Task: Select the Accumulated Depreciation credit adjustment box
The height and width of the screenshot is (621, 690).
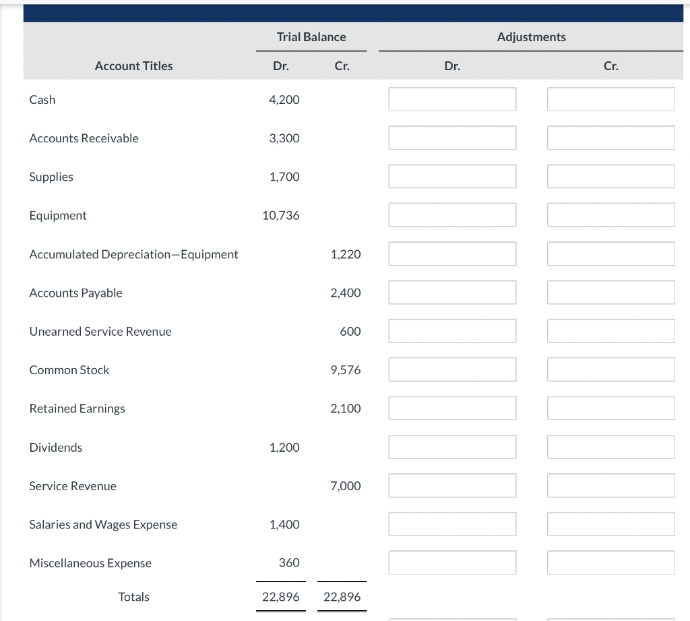Action: [x=610, y=254]
